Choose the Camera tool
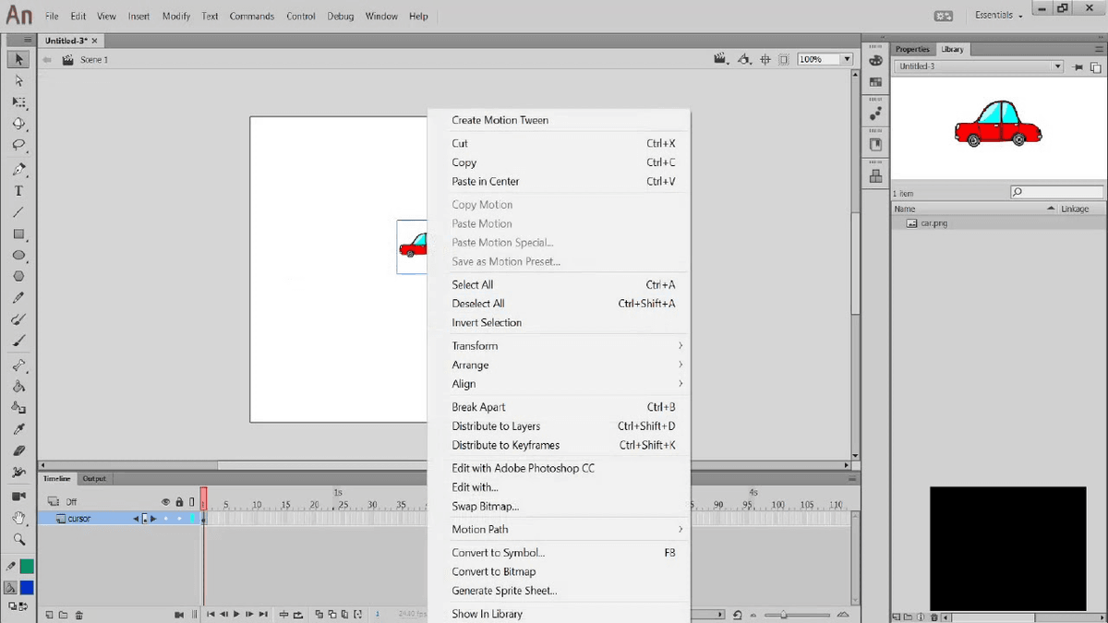 18,497
